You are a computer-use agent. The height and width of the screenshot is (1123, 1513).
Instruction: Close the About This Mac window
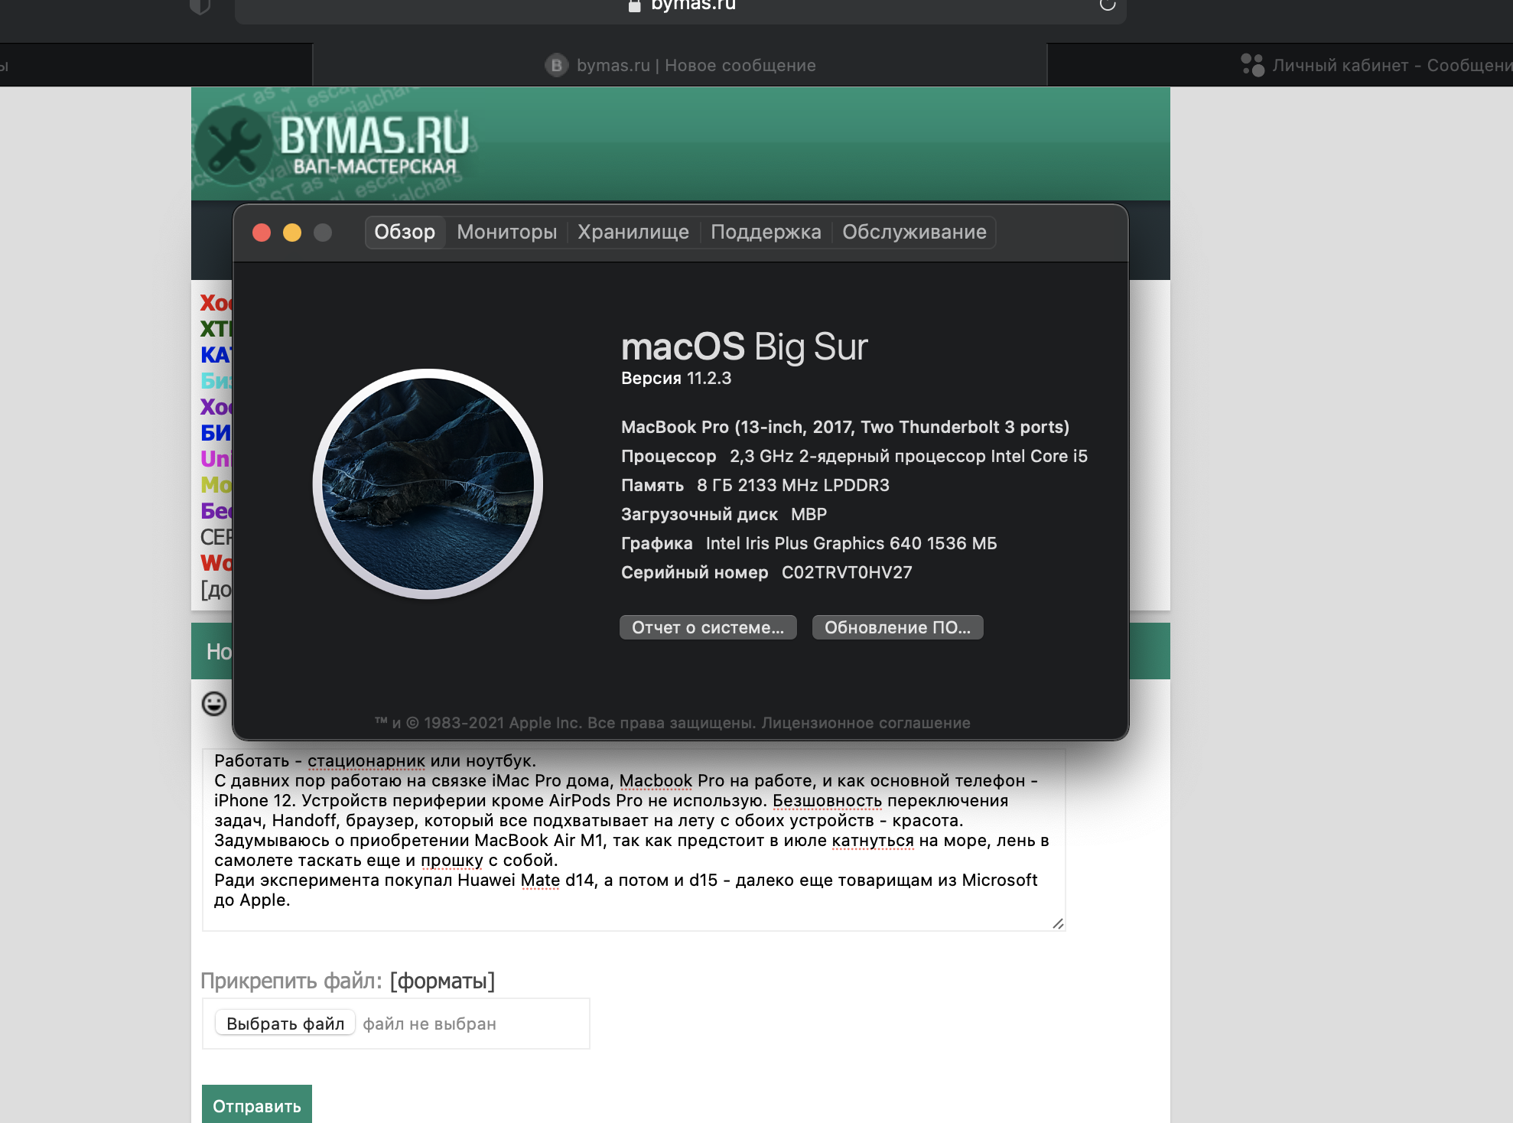pyautogui.click(x=262, y=233)
